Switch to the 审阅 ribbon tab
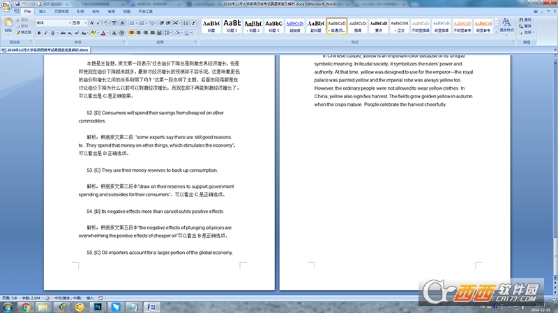The height and width of the screenshot is (313, 558). (112, 11)
